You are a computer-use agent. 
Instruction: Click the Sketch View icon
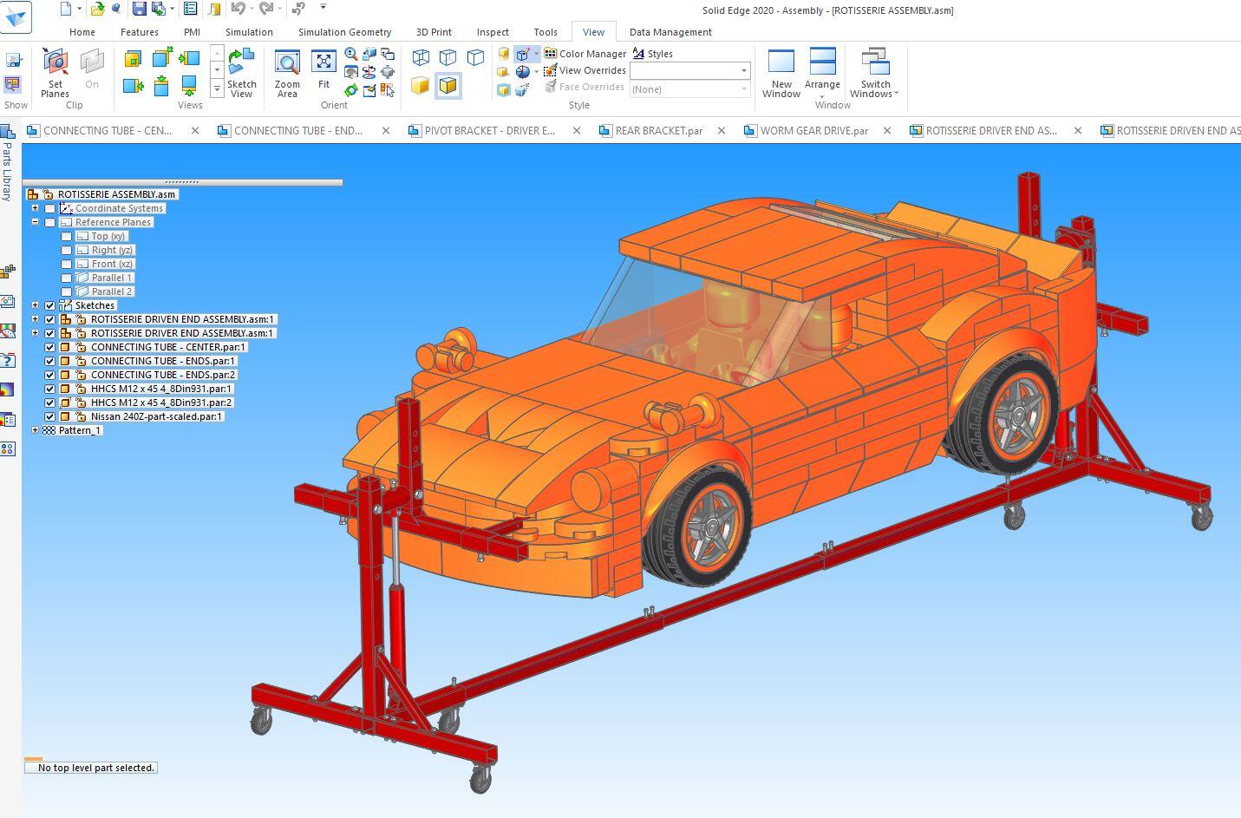241,74
